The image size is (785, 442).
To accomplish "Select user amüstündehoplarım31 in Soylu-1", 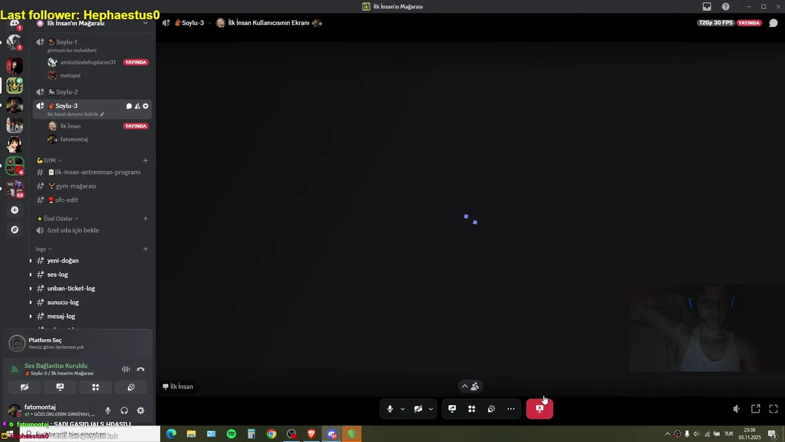I will coord(88,62).
